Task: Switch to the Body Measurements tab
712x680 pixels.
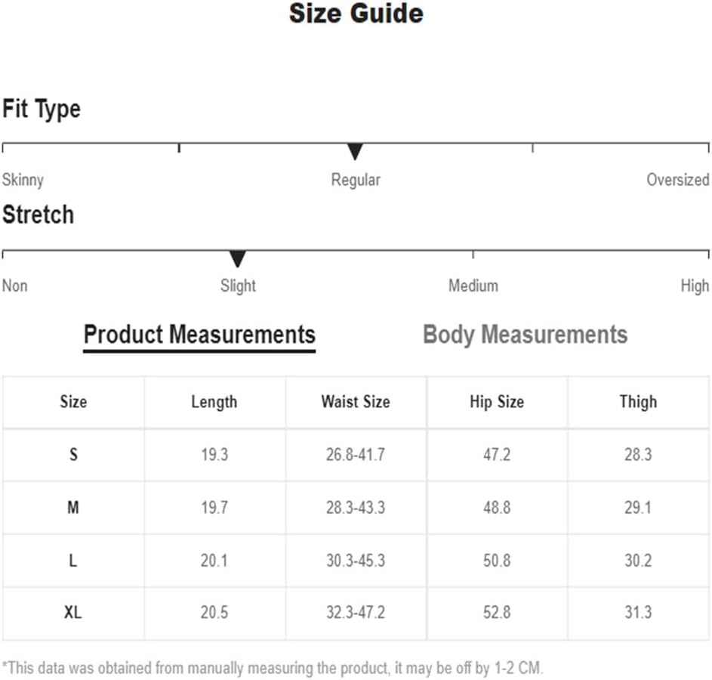Action: coord(525,335)
